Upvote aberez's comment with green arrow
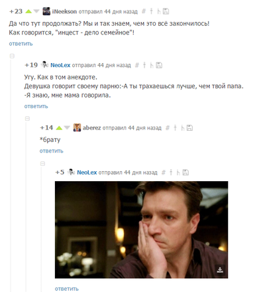This screenshot has height=292, width=265. point(59,128)
